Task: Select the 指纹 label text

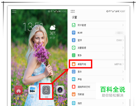Action: pos(80,103)
